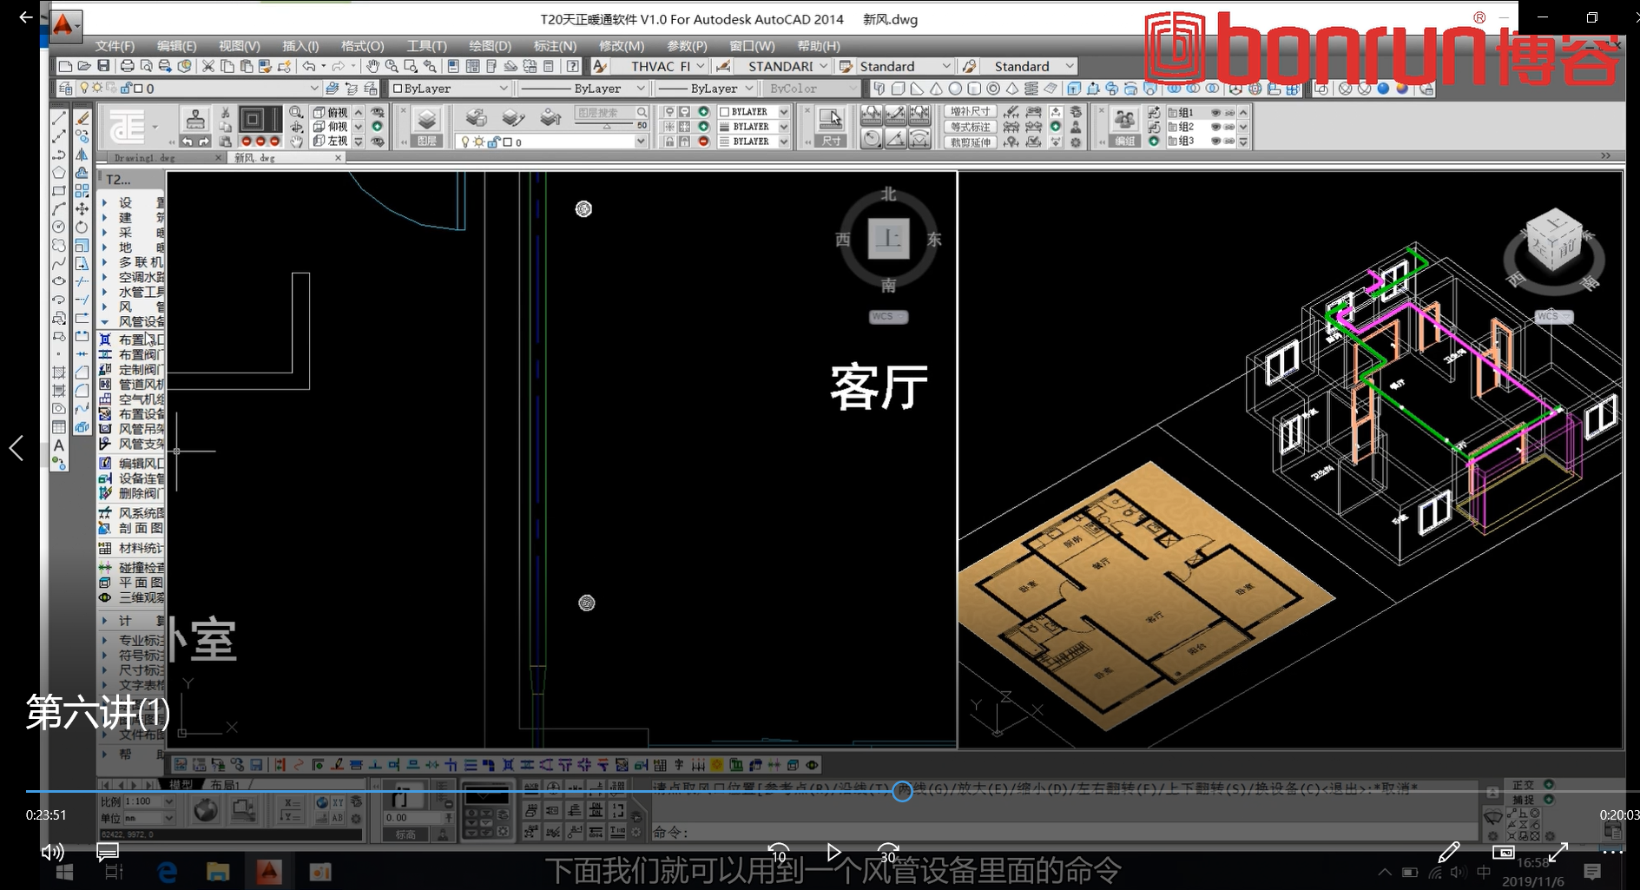This screenshot has height=890, width=1640.
Task: Click the 编组 group panel icon
Action: click(x=1124, y=126)
